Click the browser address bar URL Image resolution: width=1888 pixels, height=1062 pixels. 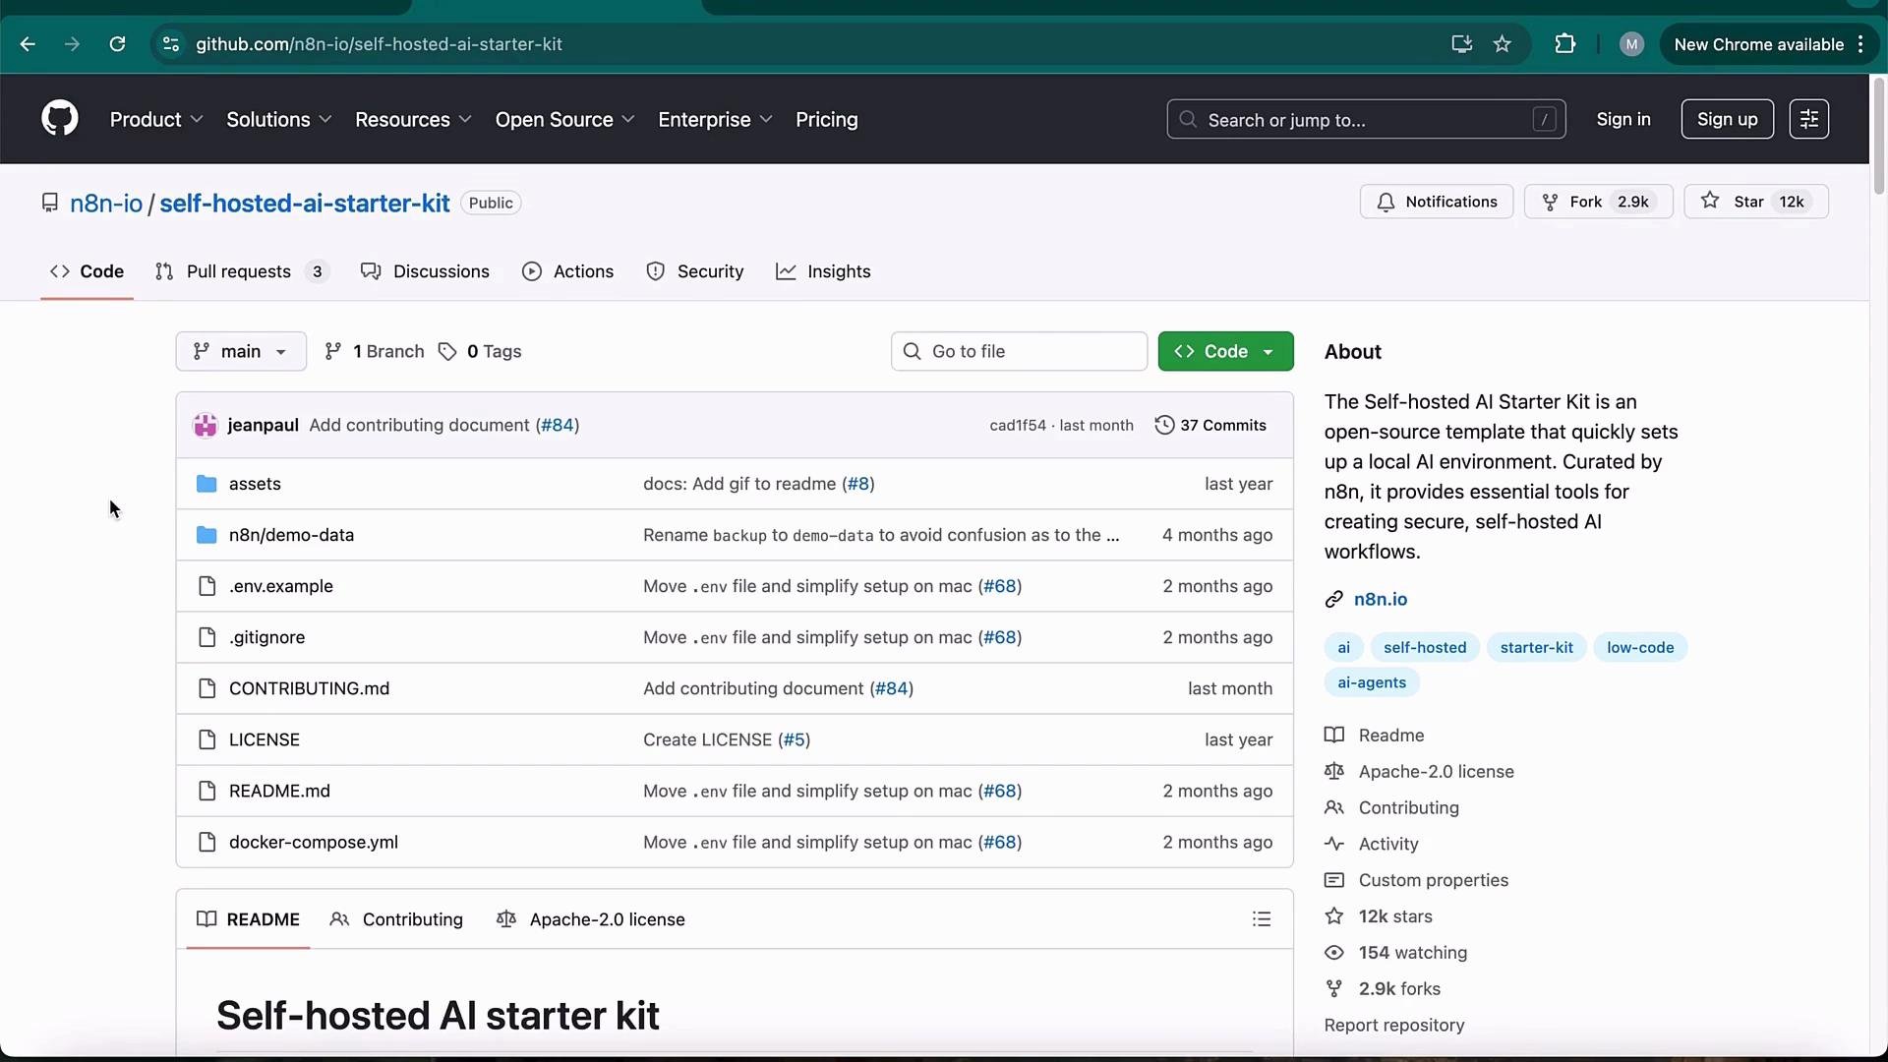coord(379,44)
